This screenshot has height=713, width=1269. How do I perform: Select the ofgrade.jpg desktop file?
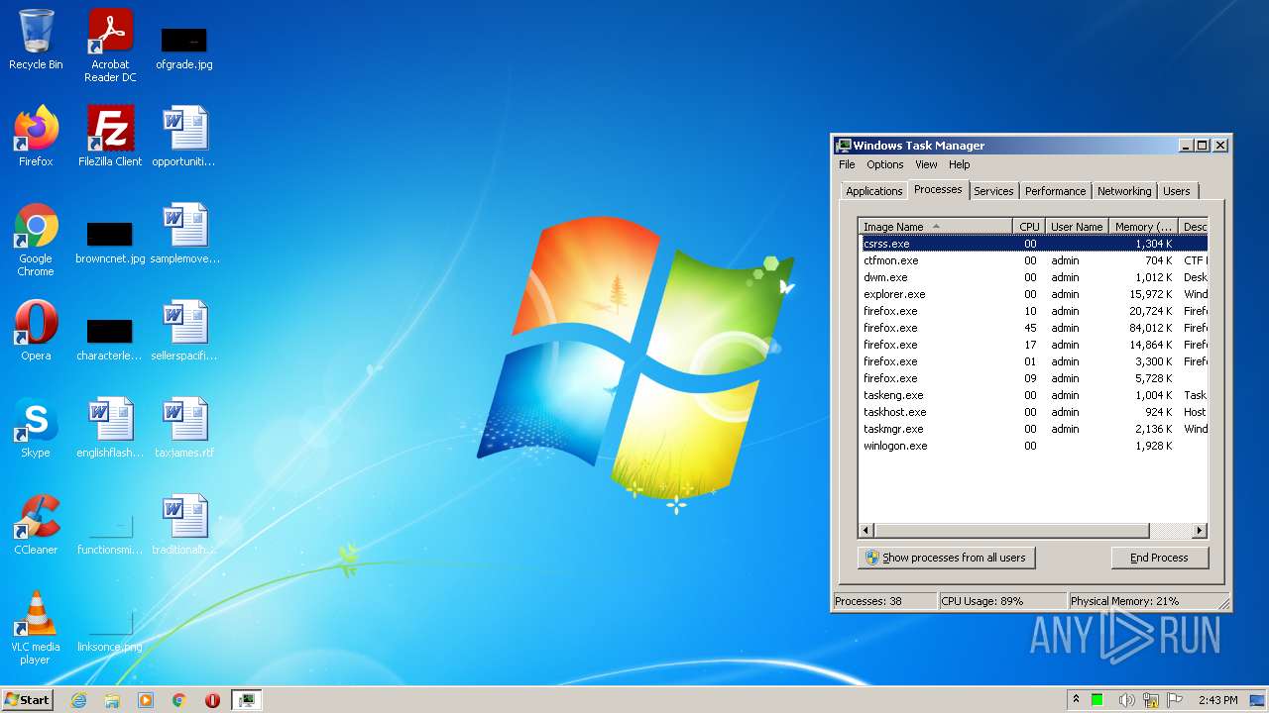[x=184, y=48]
